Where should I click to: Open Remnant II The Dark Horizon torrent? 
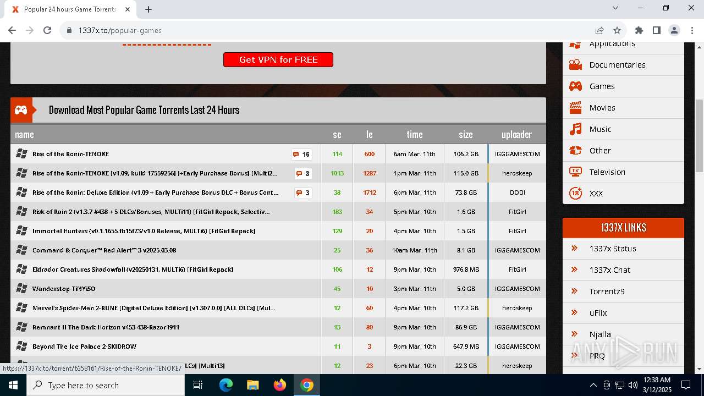(106, 327)
